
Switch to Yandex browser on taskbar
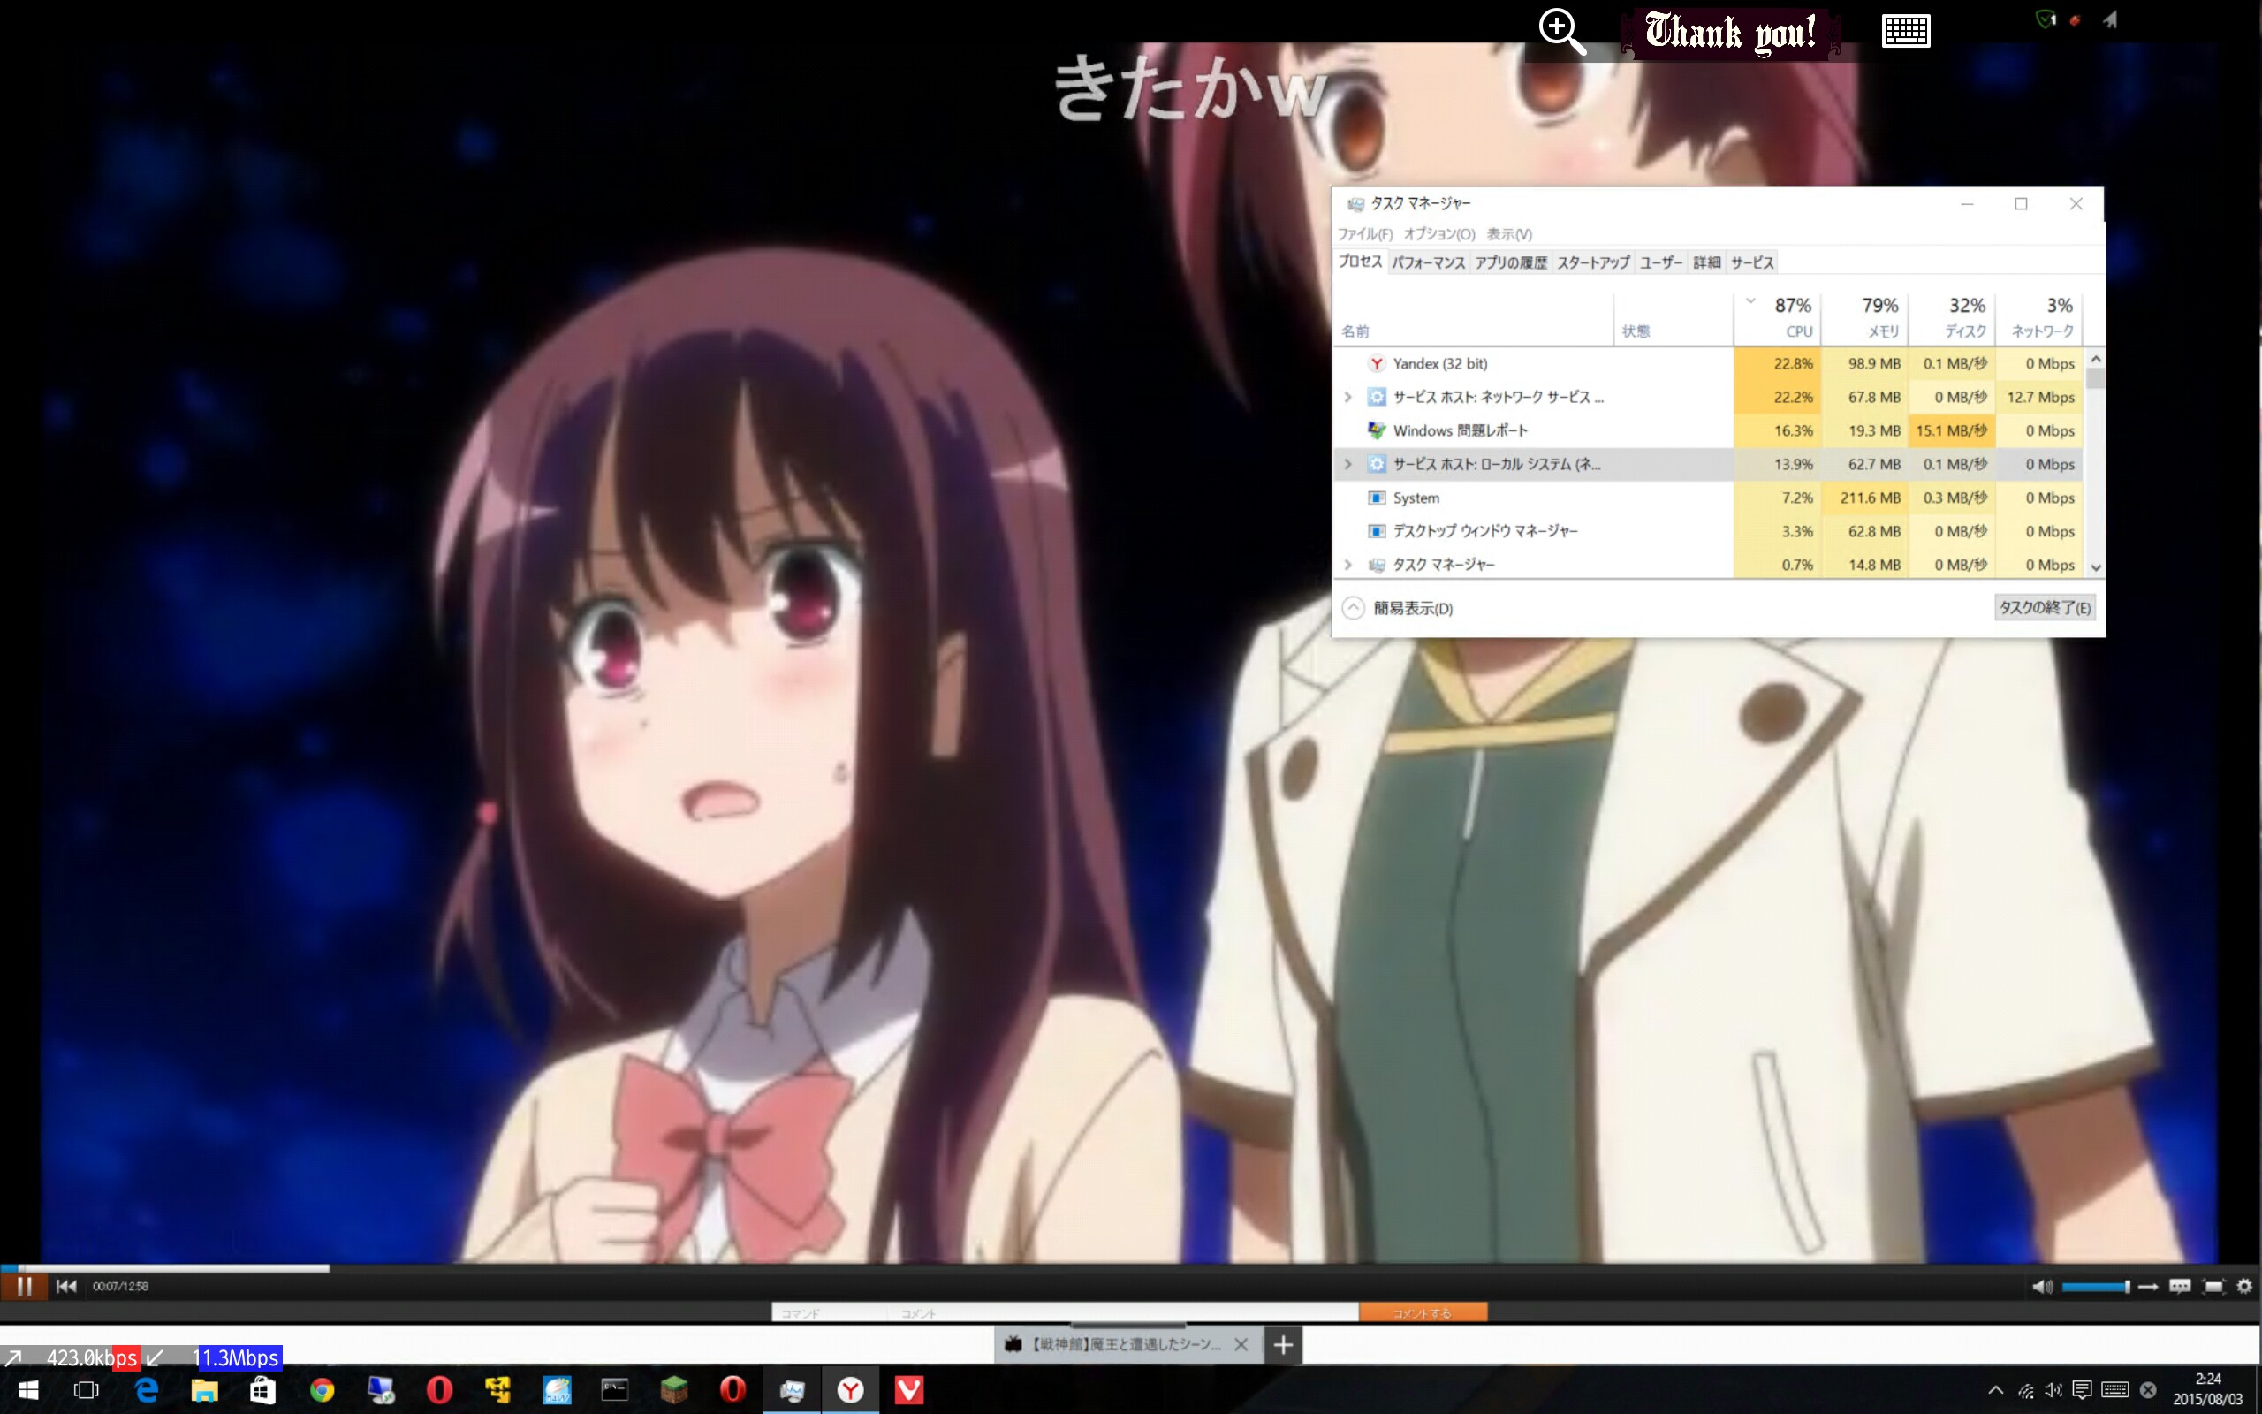pos(851,1391)
